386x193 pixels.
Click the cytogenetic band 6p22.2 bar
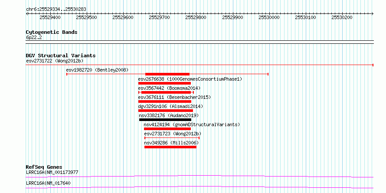point(200,42)
